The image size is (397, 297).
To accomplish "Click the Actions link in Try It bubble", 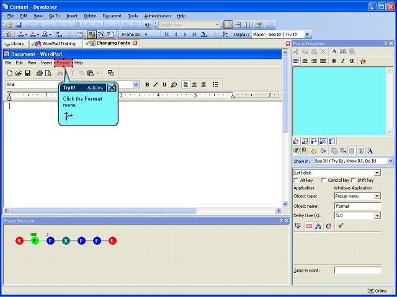I will click(95, 88).
